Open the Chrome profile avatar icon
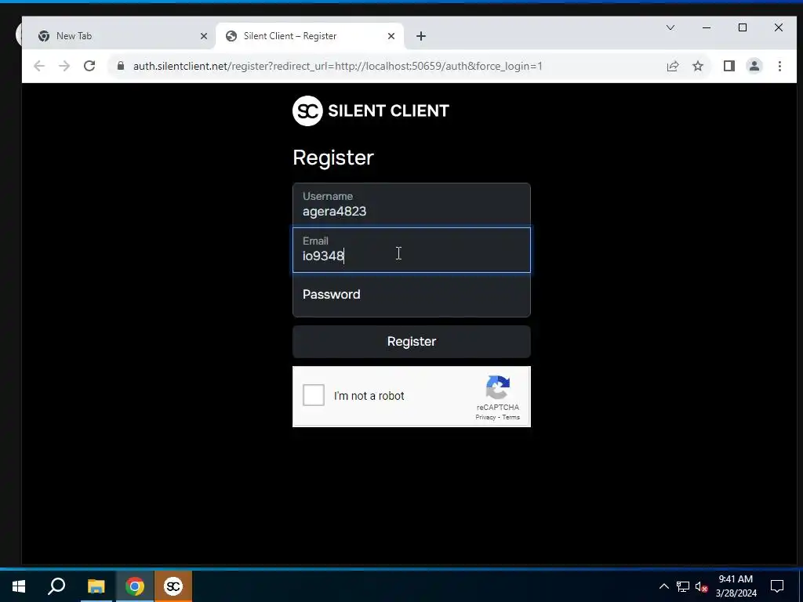 754,66
